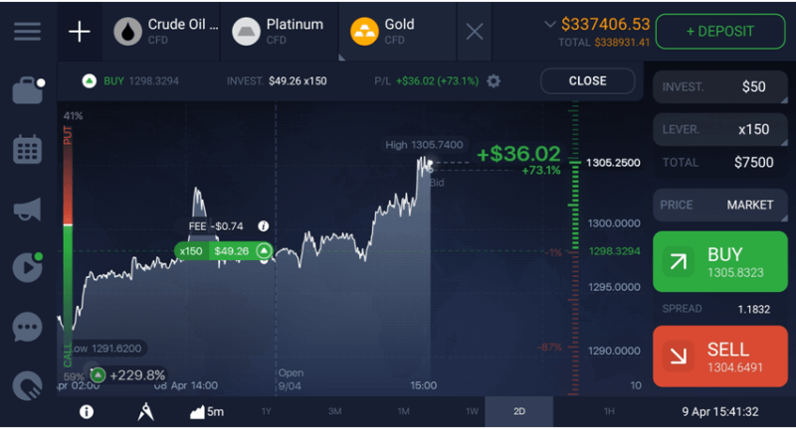Add a new asset with plus icon
The height and width of the screenshot is (429, 796).
pyautogui.click(x=80, y=32)
